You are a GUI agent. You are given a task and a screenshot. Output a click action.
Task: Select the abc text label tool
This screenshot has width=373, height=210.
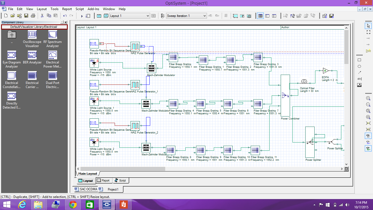(x=359, y=79)
